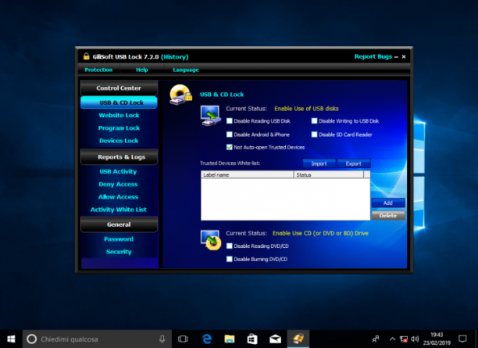
Task: Open Microsoft Store from taskbar
Action: (252, 339)
